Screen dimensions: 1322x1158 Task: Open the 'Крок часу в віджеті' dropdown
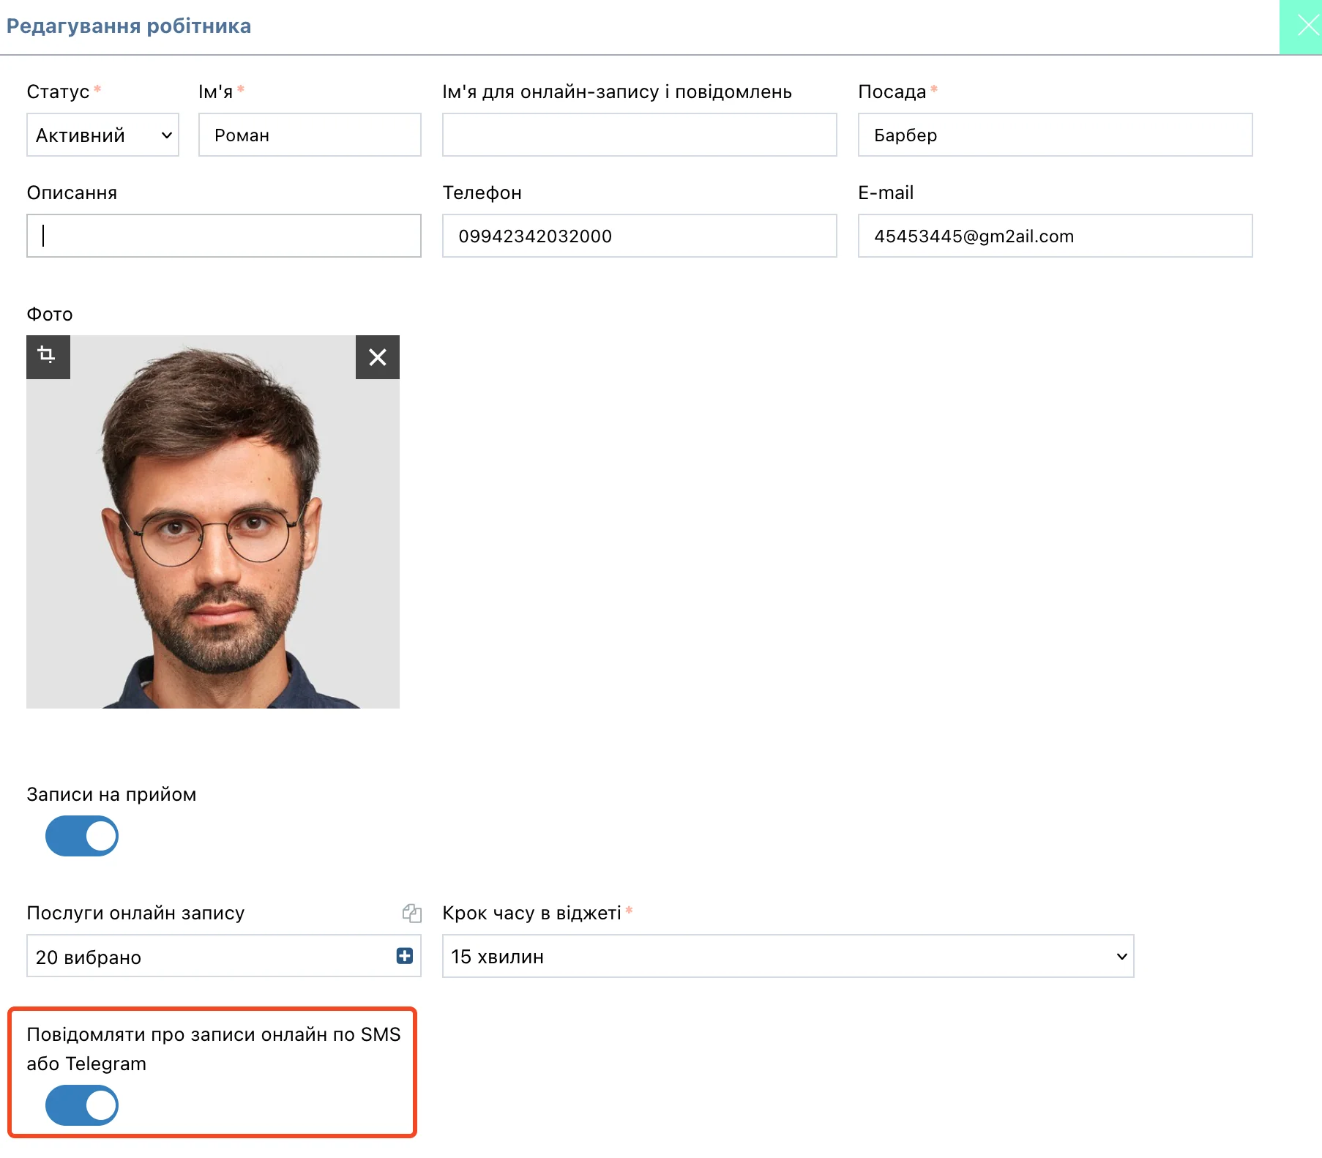pyautogui.click(x=788, y=956)
